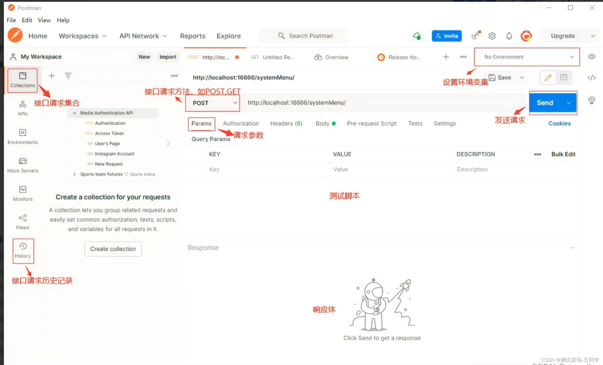Click the New button in workspace
The width and height of the screenshot is (603, 365).
pyautogui.click(x=144, y=57)
